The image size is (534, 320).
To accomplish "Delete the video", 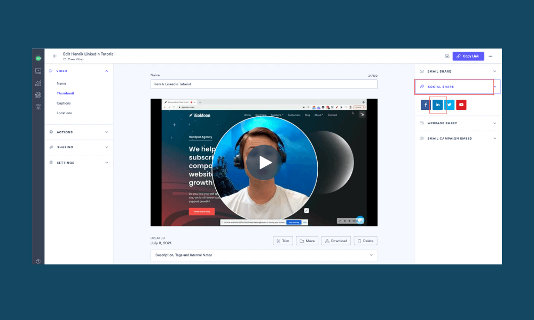I will 365,241.
